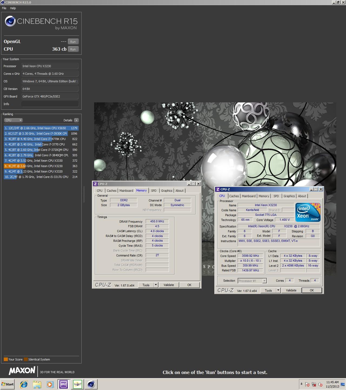Screen dimensions: 346x390
Task: Select highlighted ranking entry Xeon X3230 363
Action: point(41,166)
